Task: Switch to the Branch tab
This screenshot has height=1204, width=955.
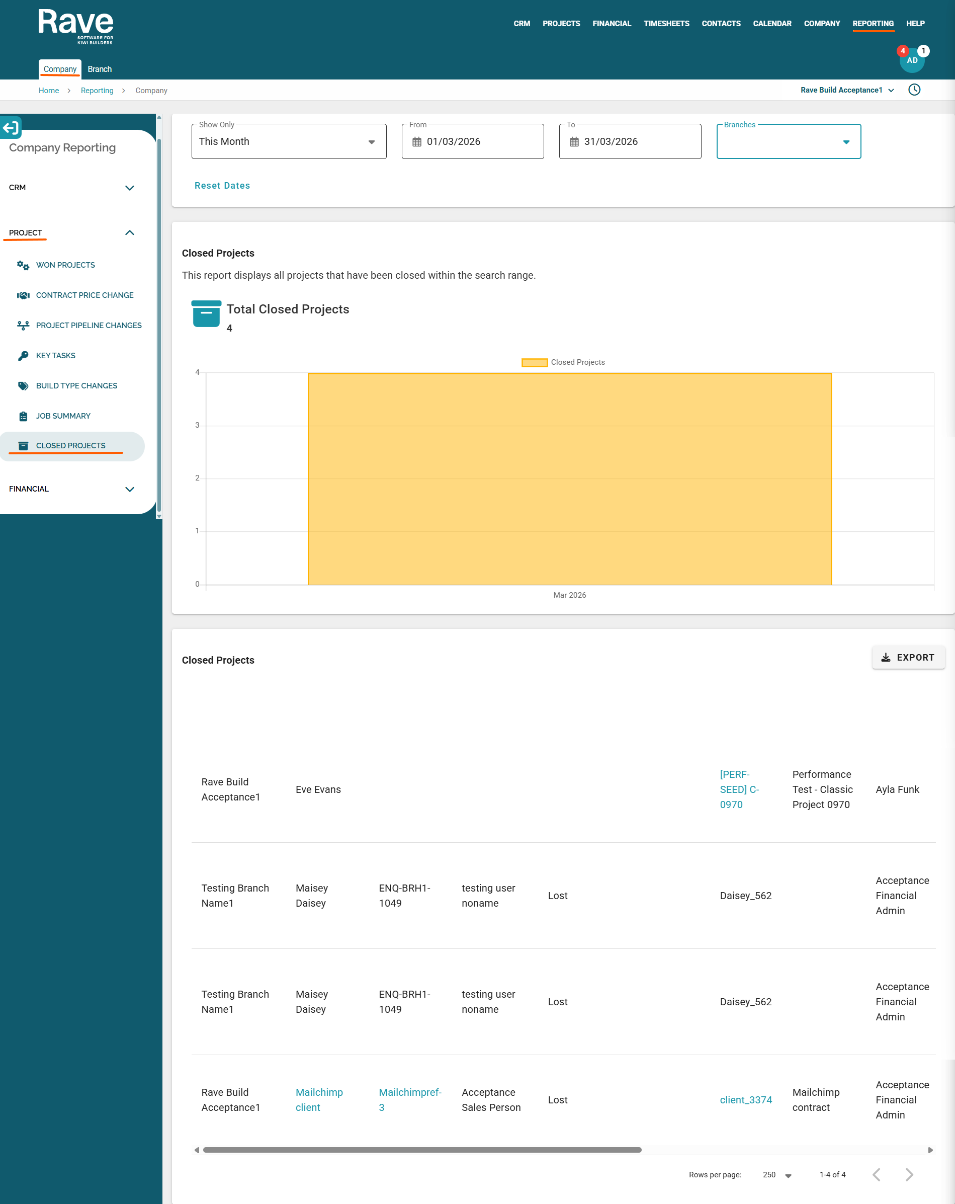Action: pyautogui.click(x=100, y=69)
